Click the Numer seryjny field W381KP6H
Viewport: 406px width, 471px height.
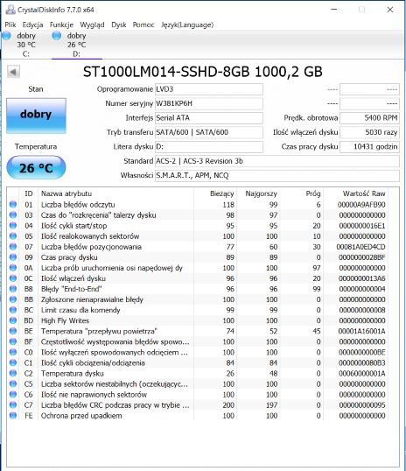click(x=209, y=103)
